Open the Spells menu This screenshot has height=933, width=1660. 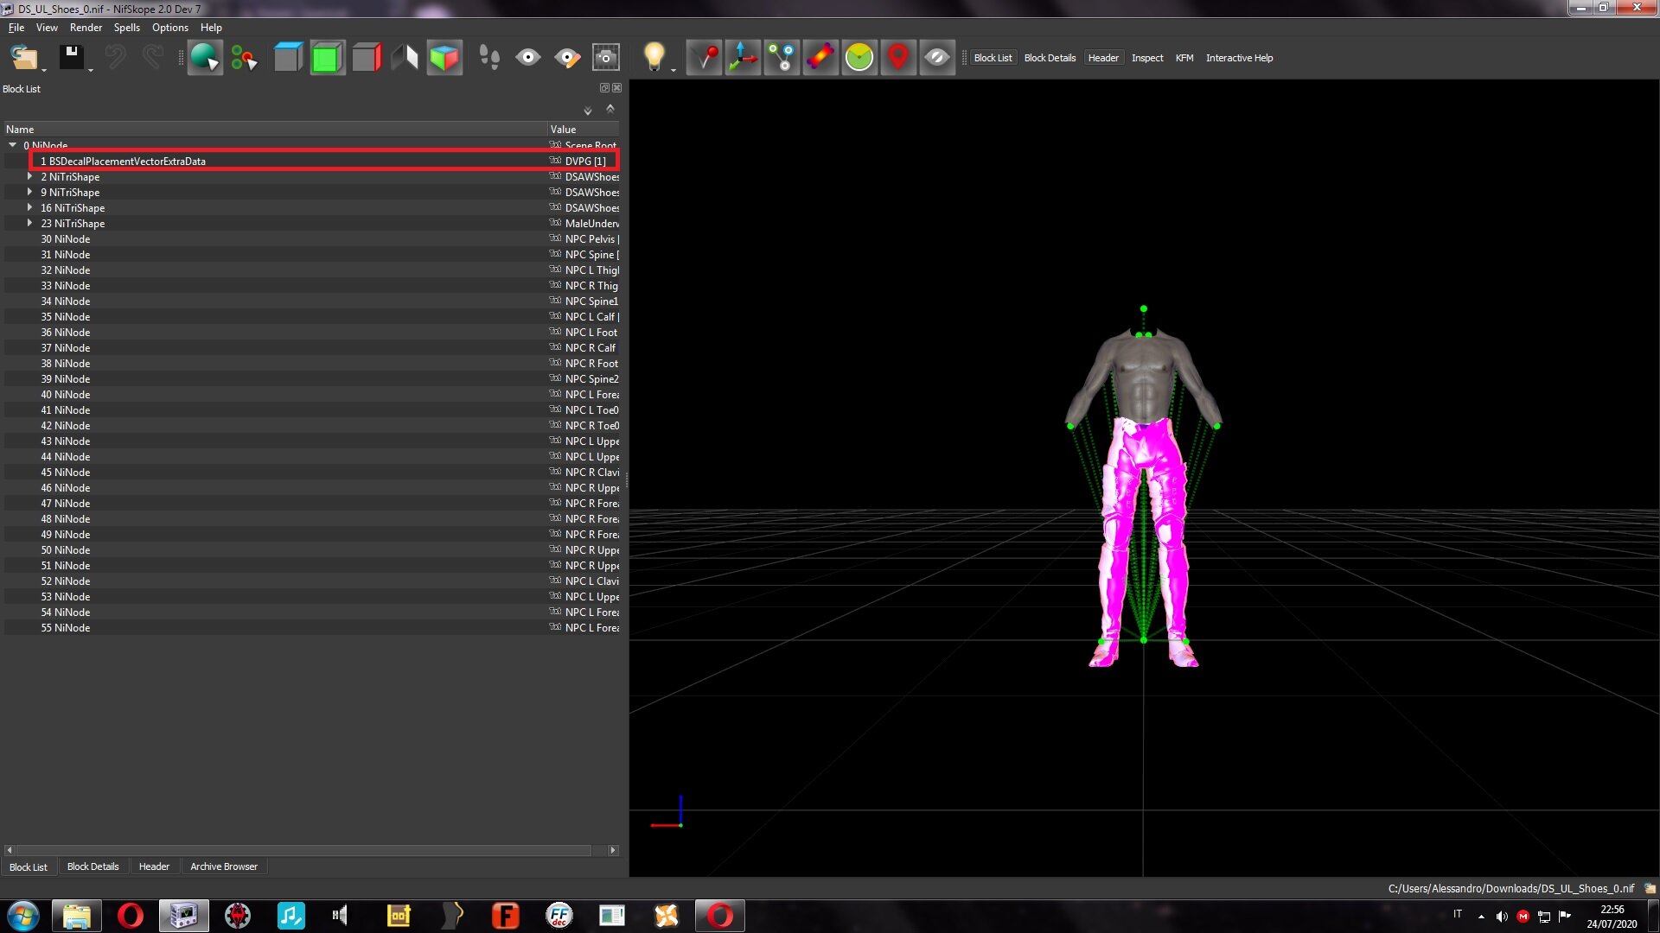(x=126, y=27)
